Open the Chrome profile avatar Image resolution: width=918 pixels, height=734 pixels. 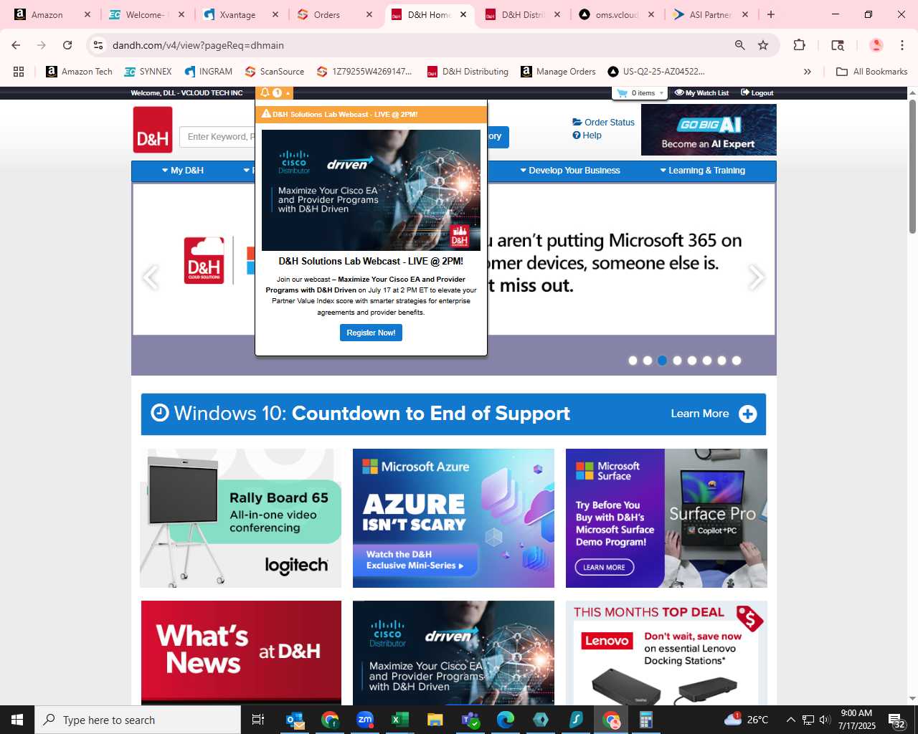(876, 45)
